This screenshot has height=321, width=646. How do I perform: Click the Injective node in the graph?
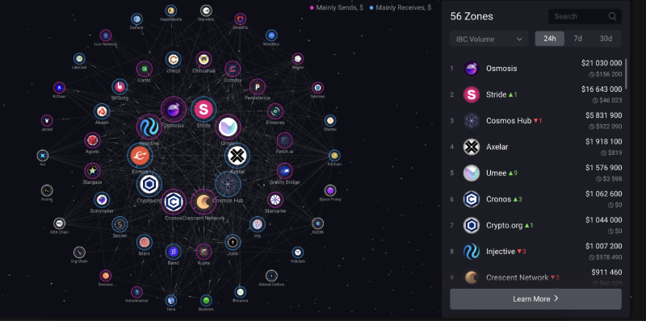[149, 127]
